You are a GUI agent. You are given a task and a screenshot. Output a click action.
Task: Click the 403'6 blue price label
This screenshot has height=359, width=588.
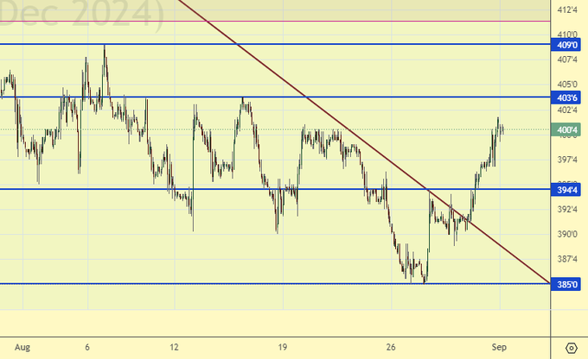click(x=567, y=98)
